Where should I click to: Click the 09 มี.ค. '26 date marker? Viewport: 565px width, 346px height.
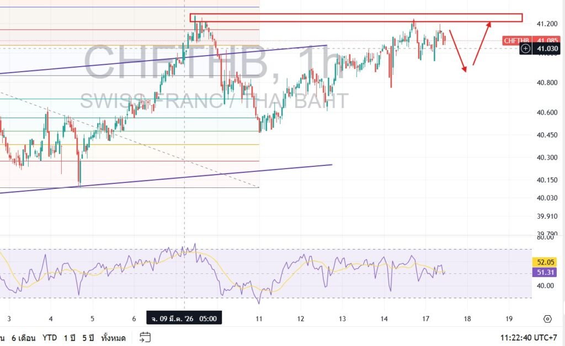pyautogui.click(x=184, y=318)
